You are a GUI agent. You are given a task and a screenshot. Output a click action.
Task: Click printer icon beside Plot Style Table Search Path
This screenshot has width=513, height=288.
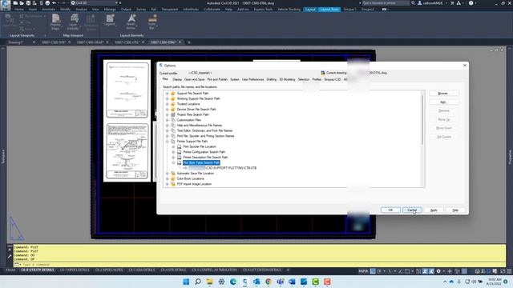click(x=180, y=162)
